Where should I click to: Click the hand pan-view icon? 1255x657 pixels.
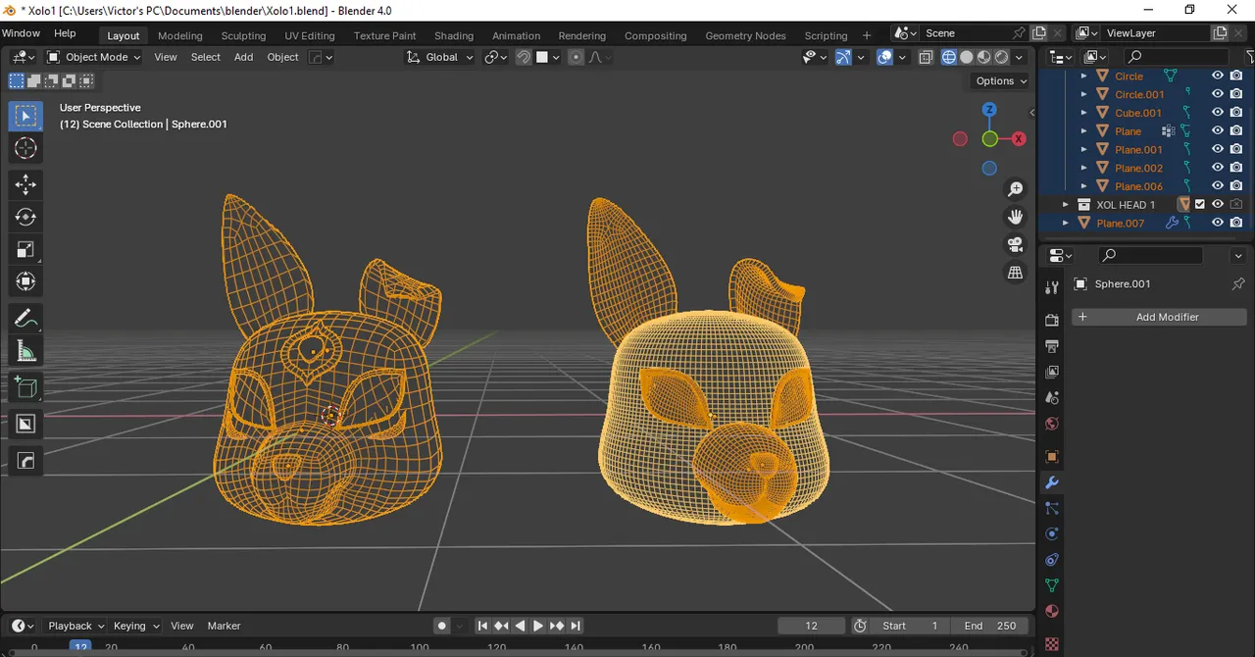coord(1016,217)
